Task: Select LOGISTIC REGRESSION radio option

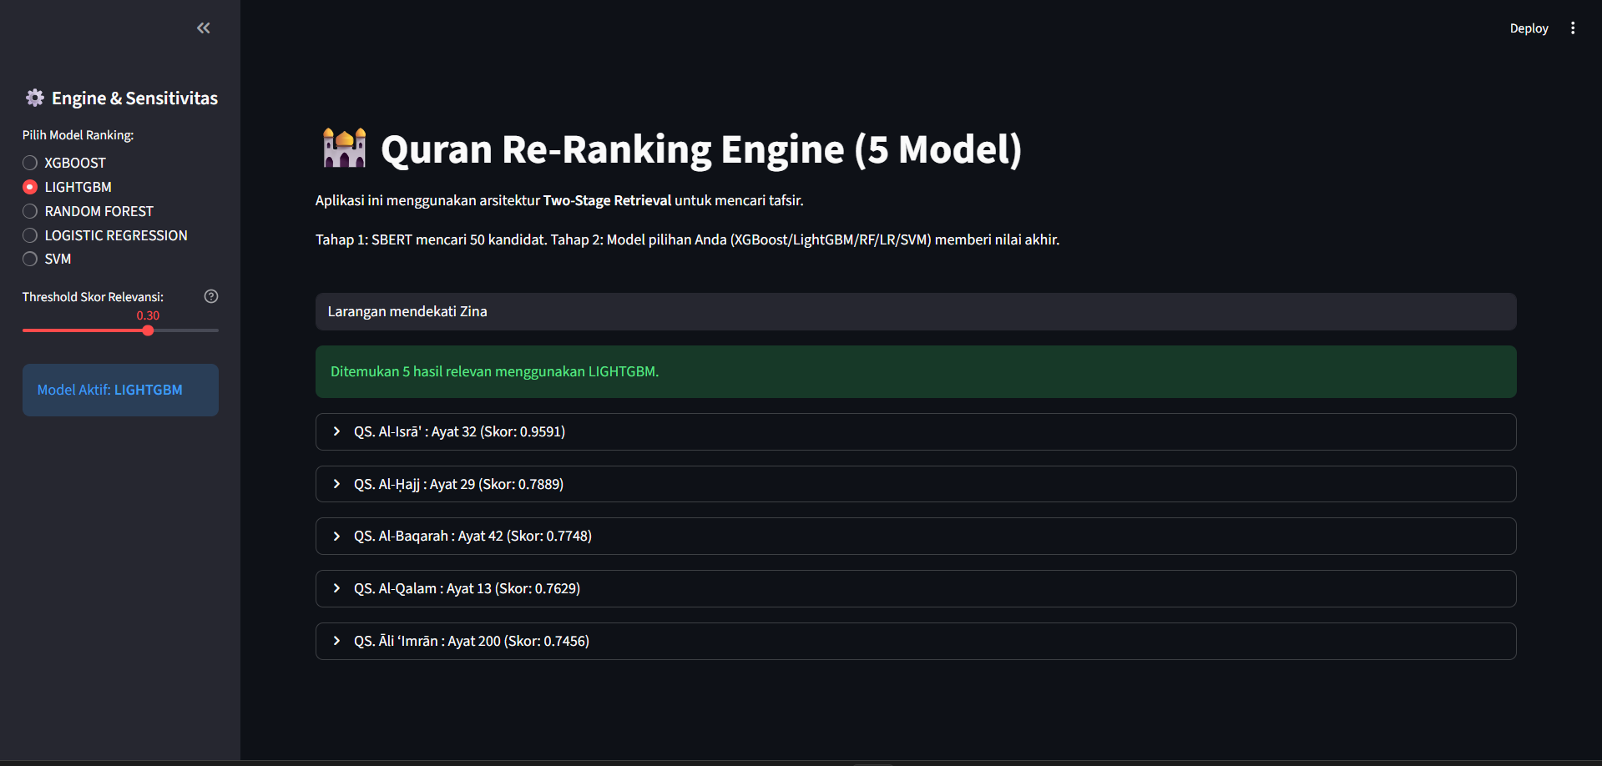Action: click(x=30, y=235)
